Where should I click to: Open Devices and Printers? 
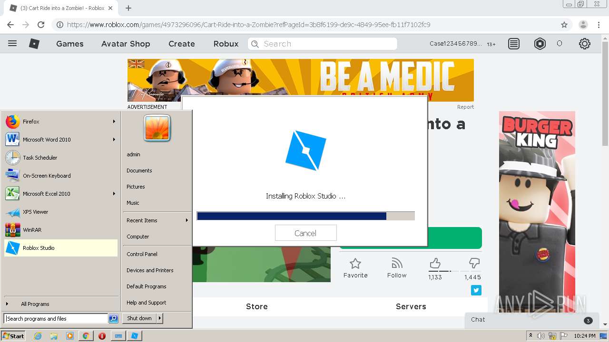click(150, 270)
